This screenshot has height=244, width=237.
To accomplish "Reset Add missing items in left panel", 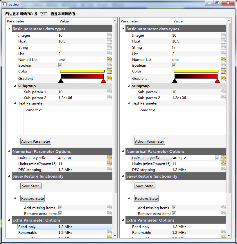I will [x=109, y=208].
